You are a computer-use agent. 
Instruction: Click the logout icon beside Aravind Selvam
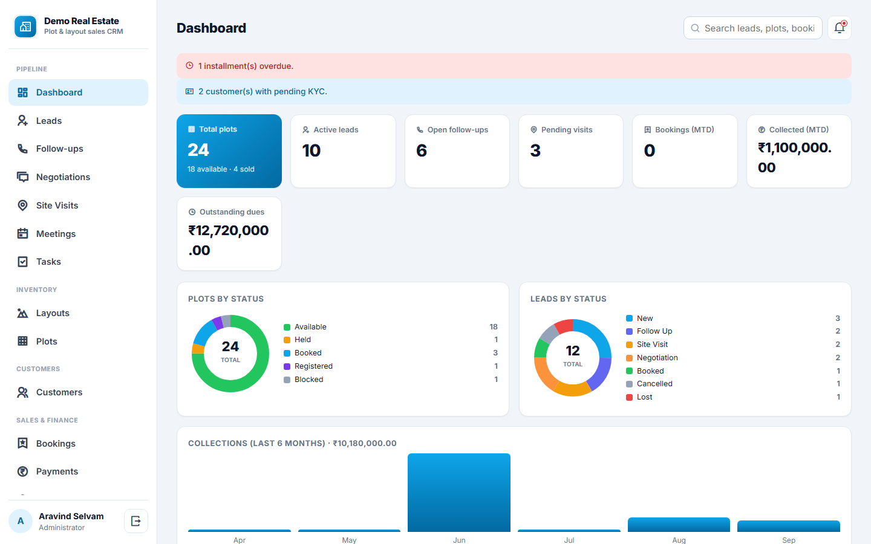tap(136, 521)
